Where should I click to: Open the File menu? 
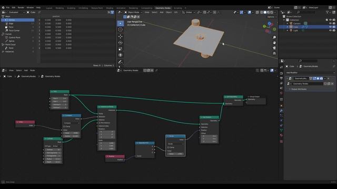(x=8, y=7)
